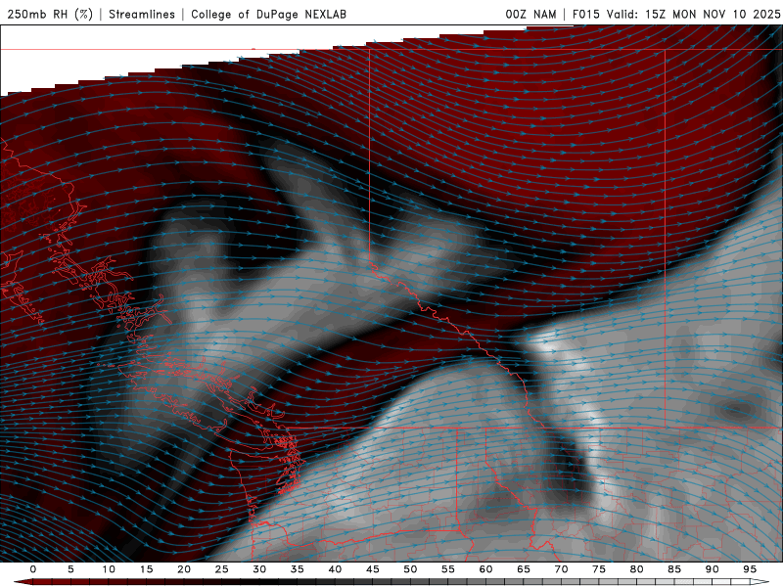Click the colorbar label "55"

click(x=448, y=569)
